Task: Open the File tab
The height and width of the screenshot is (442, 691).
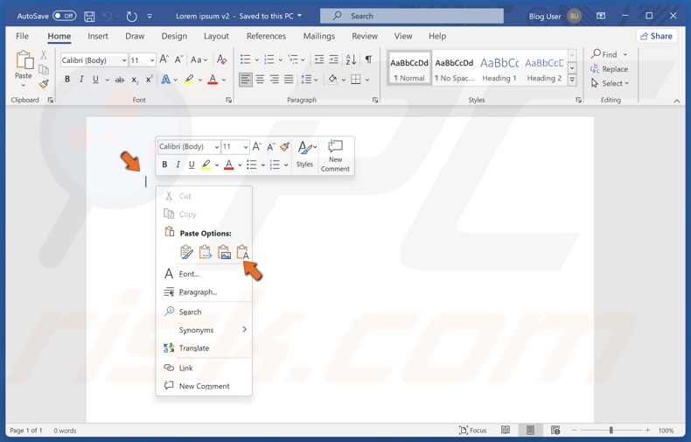Action: point(22,36)
